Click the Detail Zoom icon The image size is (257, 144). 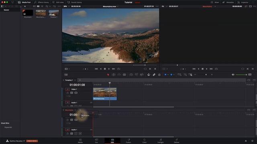[x=185, y=75]
